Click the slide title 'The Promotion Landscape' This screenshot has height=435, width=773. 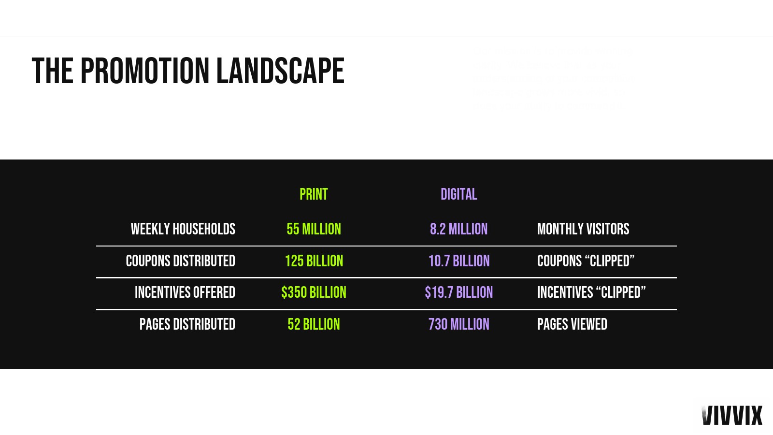coord(188,71)
